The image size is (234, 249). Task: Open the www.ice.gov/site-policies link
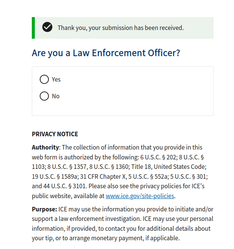click(x=140, y=196)
